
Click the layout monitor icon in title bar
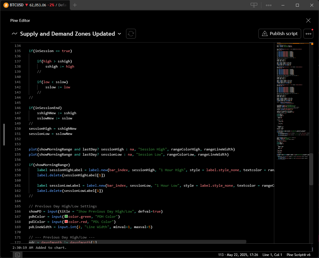[254, 5]
